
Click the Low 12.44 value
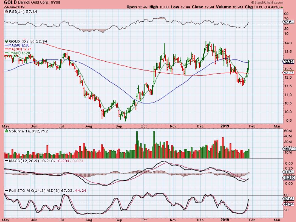coord(180,7)
